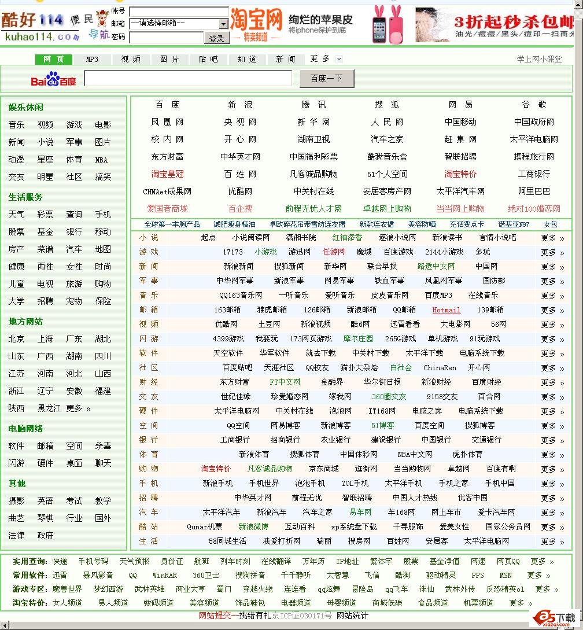Open the 淘宝皇冠 red link
583x630 pixels.
[167, 174]
